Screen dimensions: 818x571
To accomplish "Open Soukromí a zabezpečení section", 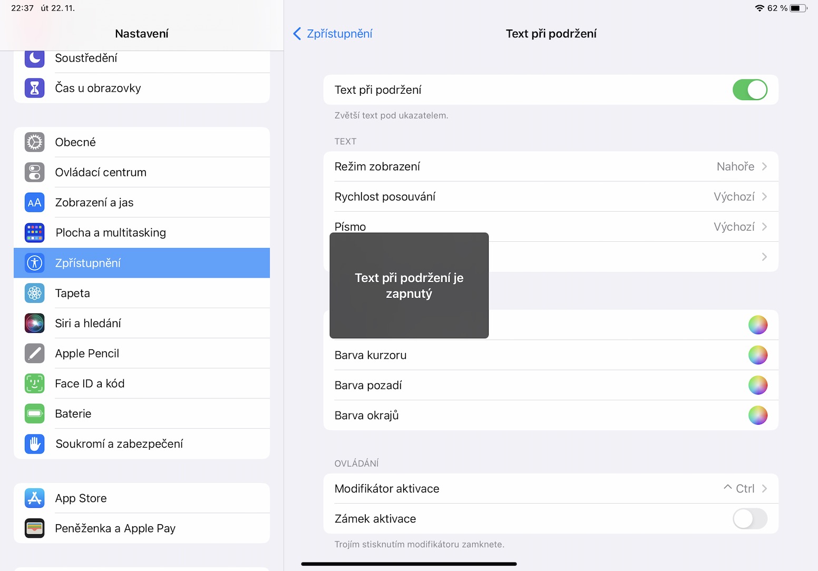I will coord(119,444).
